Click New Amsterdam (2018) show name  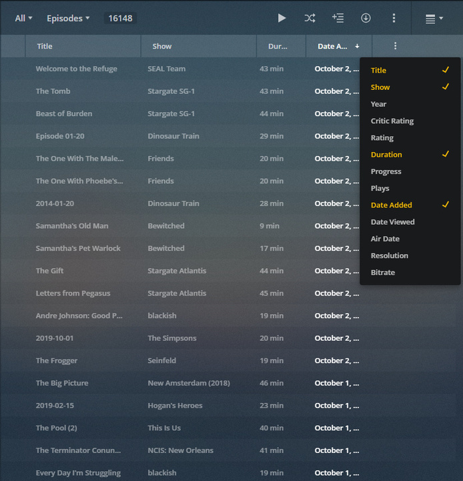pyautogui.click(x=189, y=383)
